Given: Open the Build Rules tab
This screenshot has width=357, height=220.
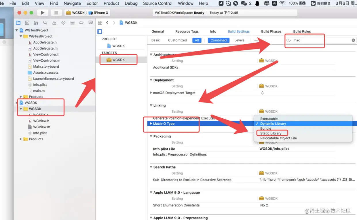Looking at the screenshot, I should click(302, 31).
